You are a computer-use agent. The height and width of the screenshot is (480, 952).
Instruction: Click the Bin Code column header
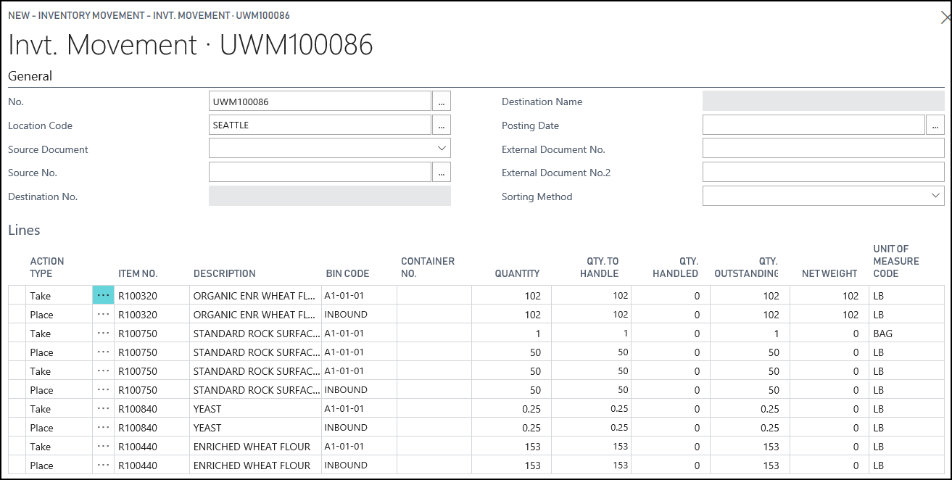[347, 273]
